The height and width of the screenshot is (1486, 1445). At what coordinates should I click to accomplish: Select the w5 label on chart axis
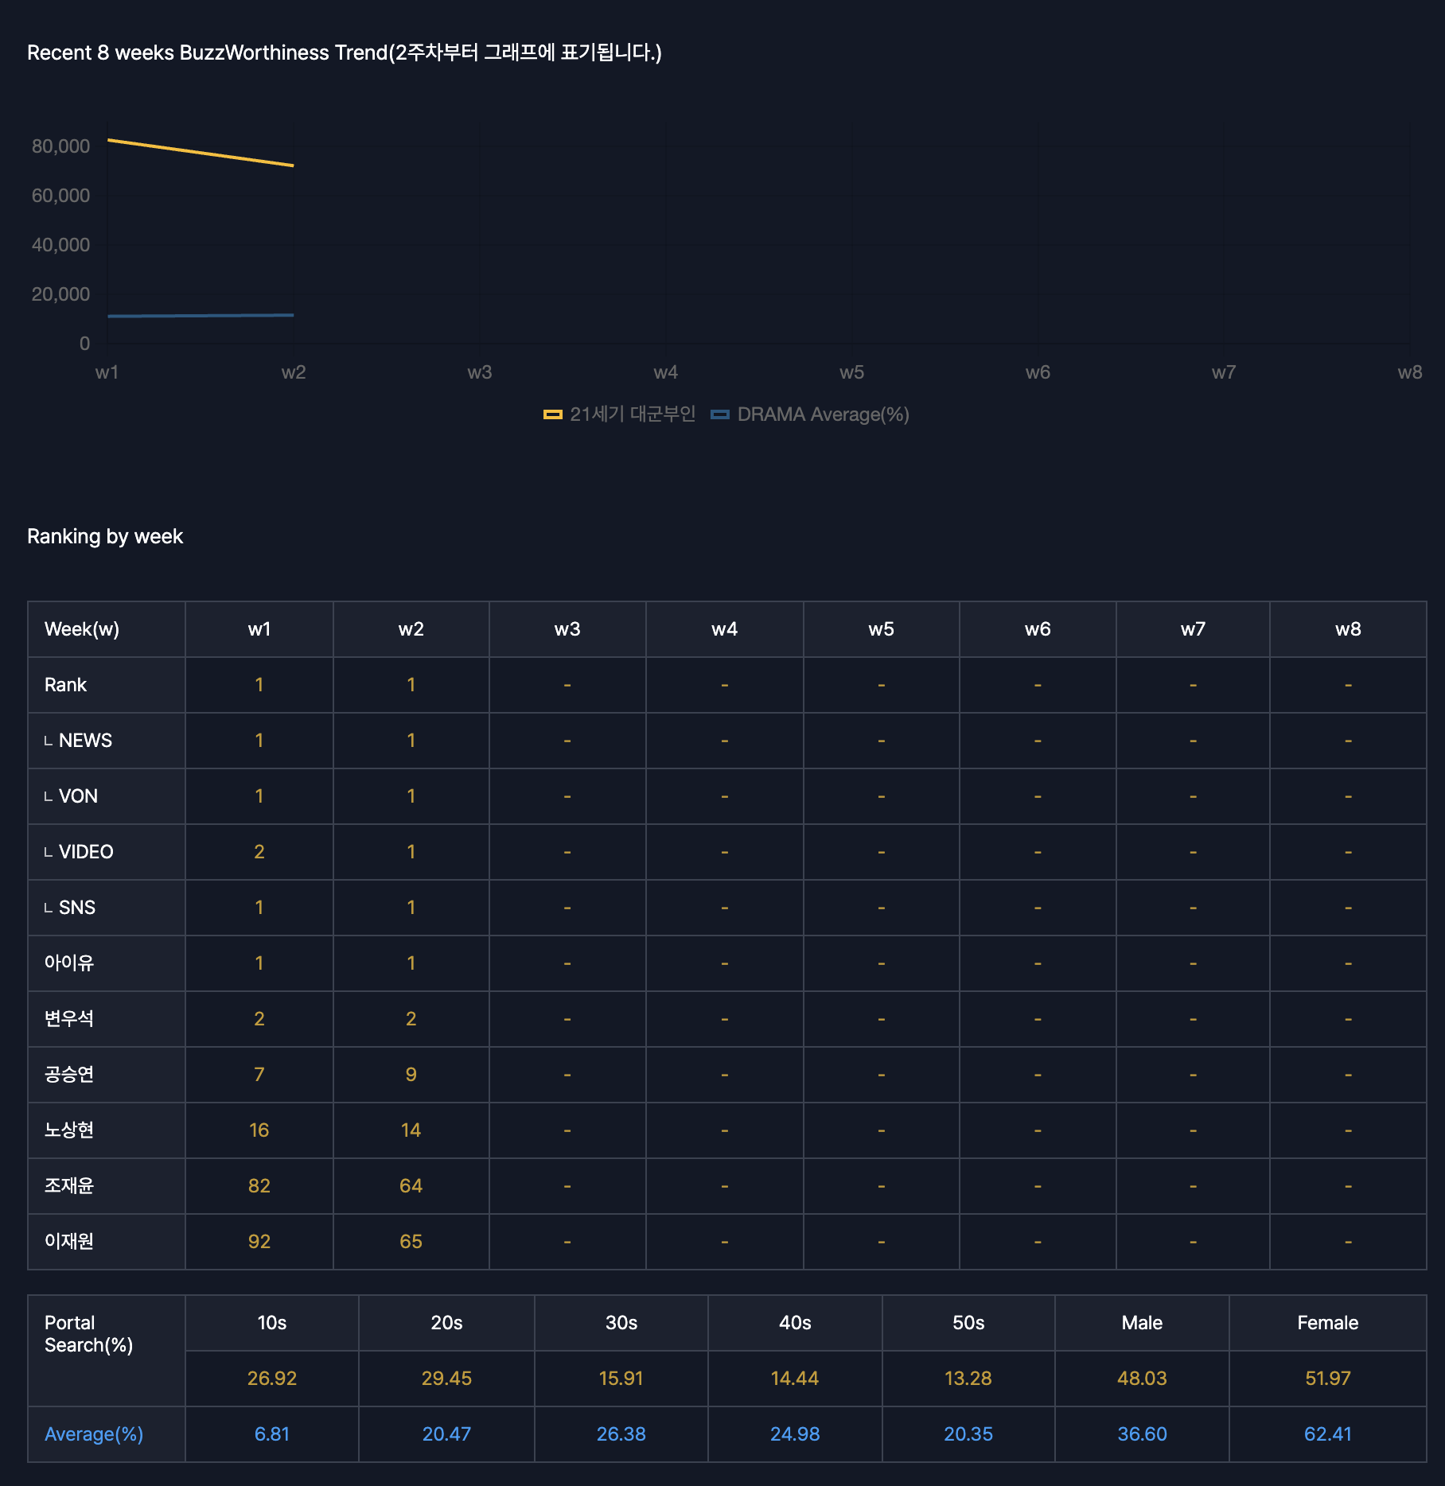(x=851, y=372)
